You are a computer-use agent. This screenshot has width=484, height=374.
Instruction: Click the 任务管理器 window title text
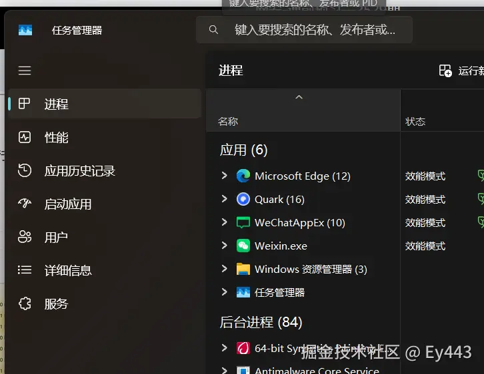coord(77,30)
